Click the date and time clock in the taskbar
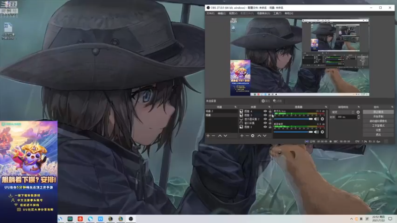Viewport: 397px width, 223px height. pos(379,219)
